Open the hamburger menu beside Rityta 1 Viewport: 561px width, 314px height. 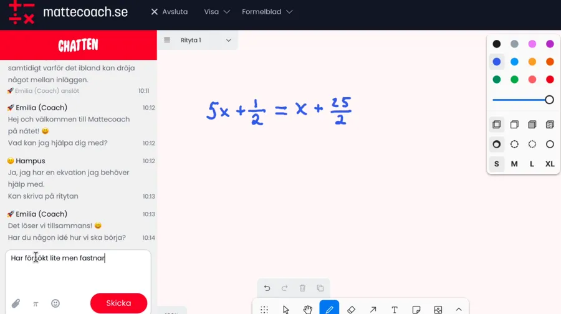pos(167,40)
